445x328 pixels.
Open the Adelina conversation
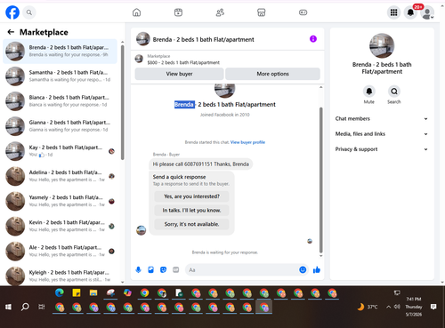point(60,176)
